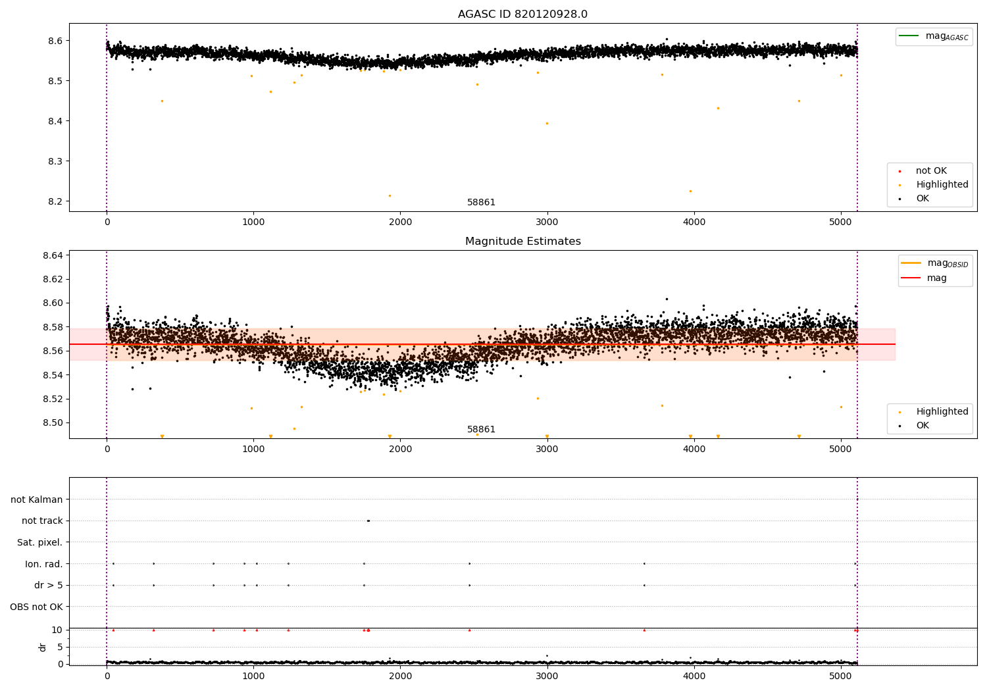Click the "not track" data point near x=1800
The image size is (987, 691).
point(368,521)
